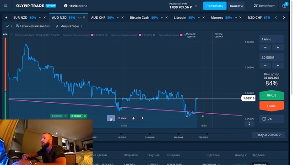Viewport: 293px width, 165px height.
Task: Open the help icon with notification badge
Action: tap(284, 5)
